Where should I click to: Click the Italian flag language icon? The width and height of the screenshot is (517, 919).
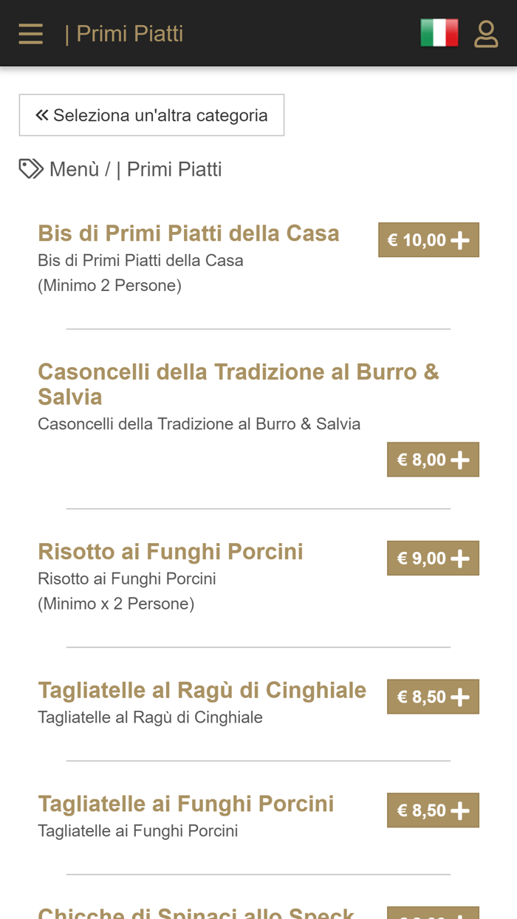tap(439, 33)
